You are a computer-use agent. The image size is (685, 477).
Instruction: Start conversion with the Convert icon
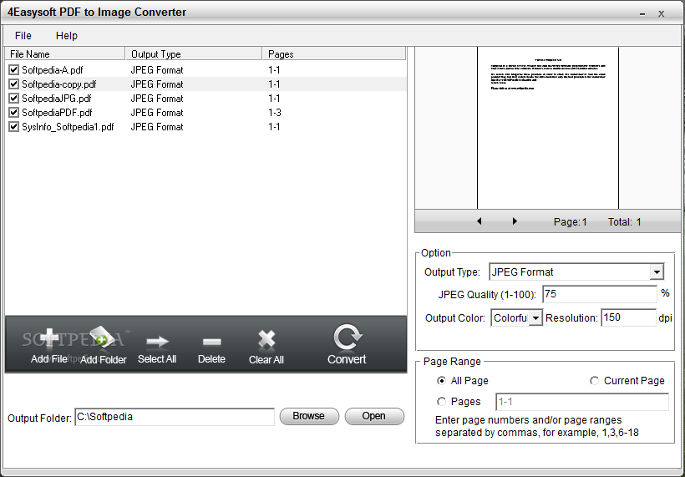point(348,337)
